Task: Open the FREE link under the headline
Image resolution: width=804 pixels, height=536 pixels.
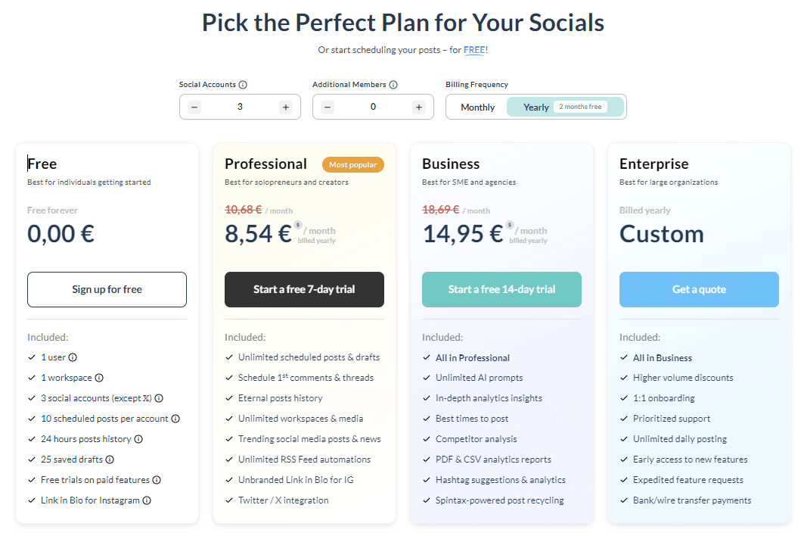Action: (474, 50)
